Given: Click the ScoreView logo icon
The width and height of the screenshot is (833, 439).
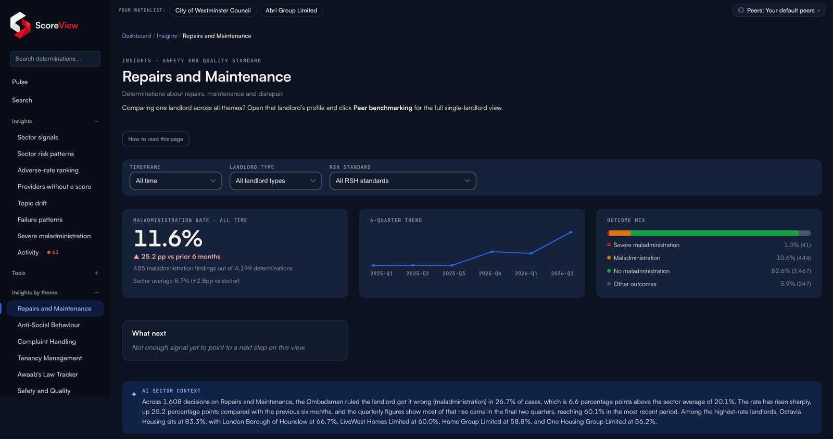Looking at the screenshot, I should click(x=20, y=25).
